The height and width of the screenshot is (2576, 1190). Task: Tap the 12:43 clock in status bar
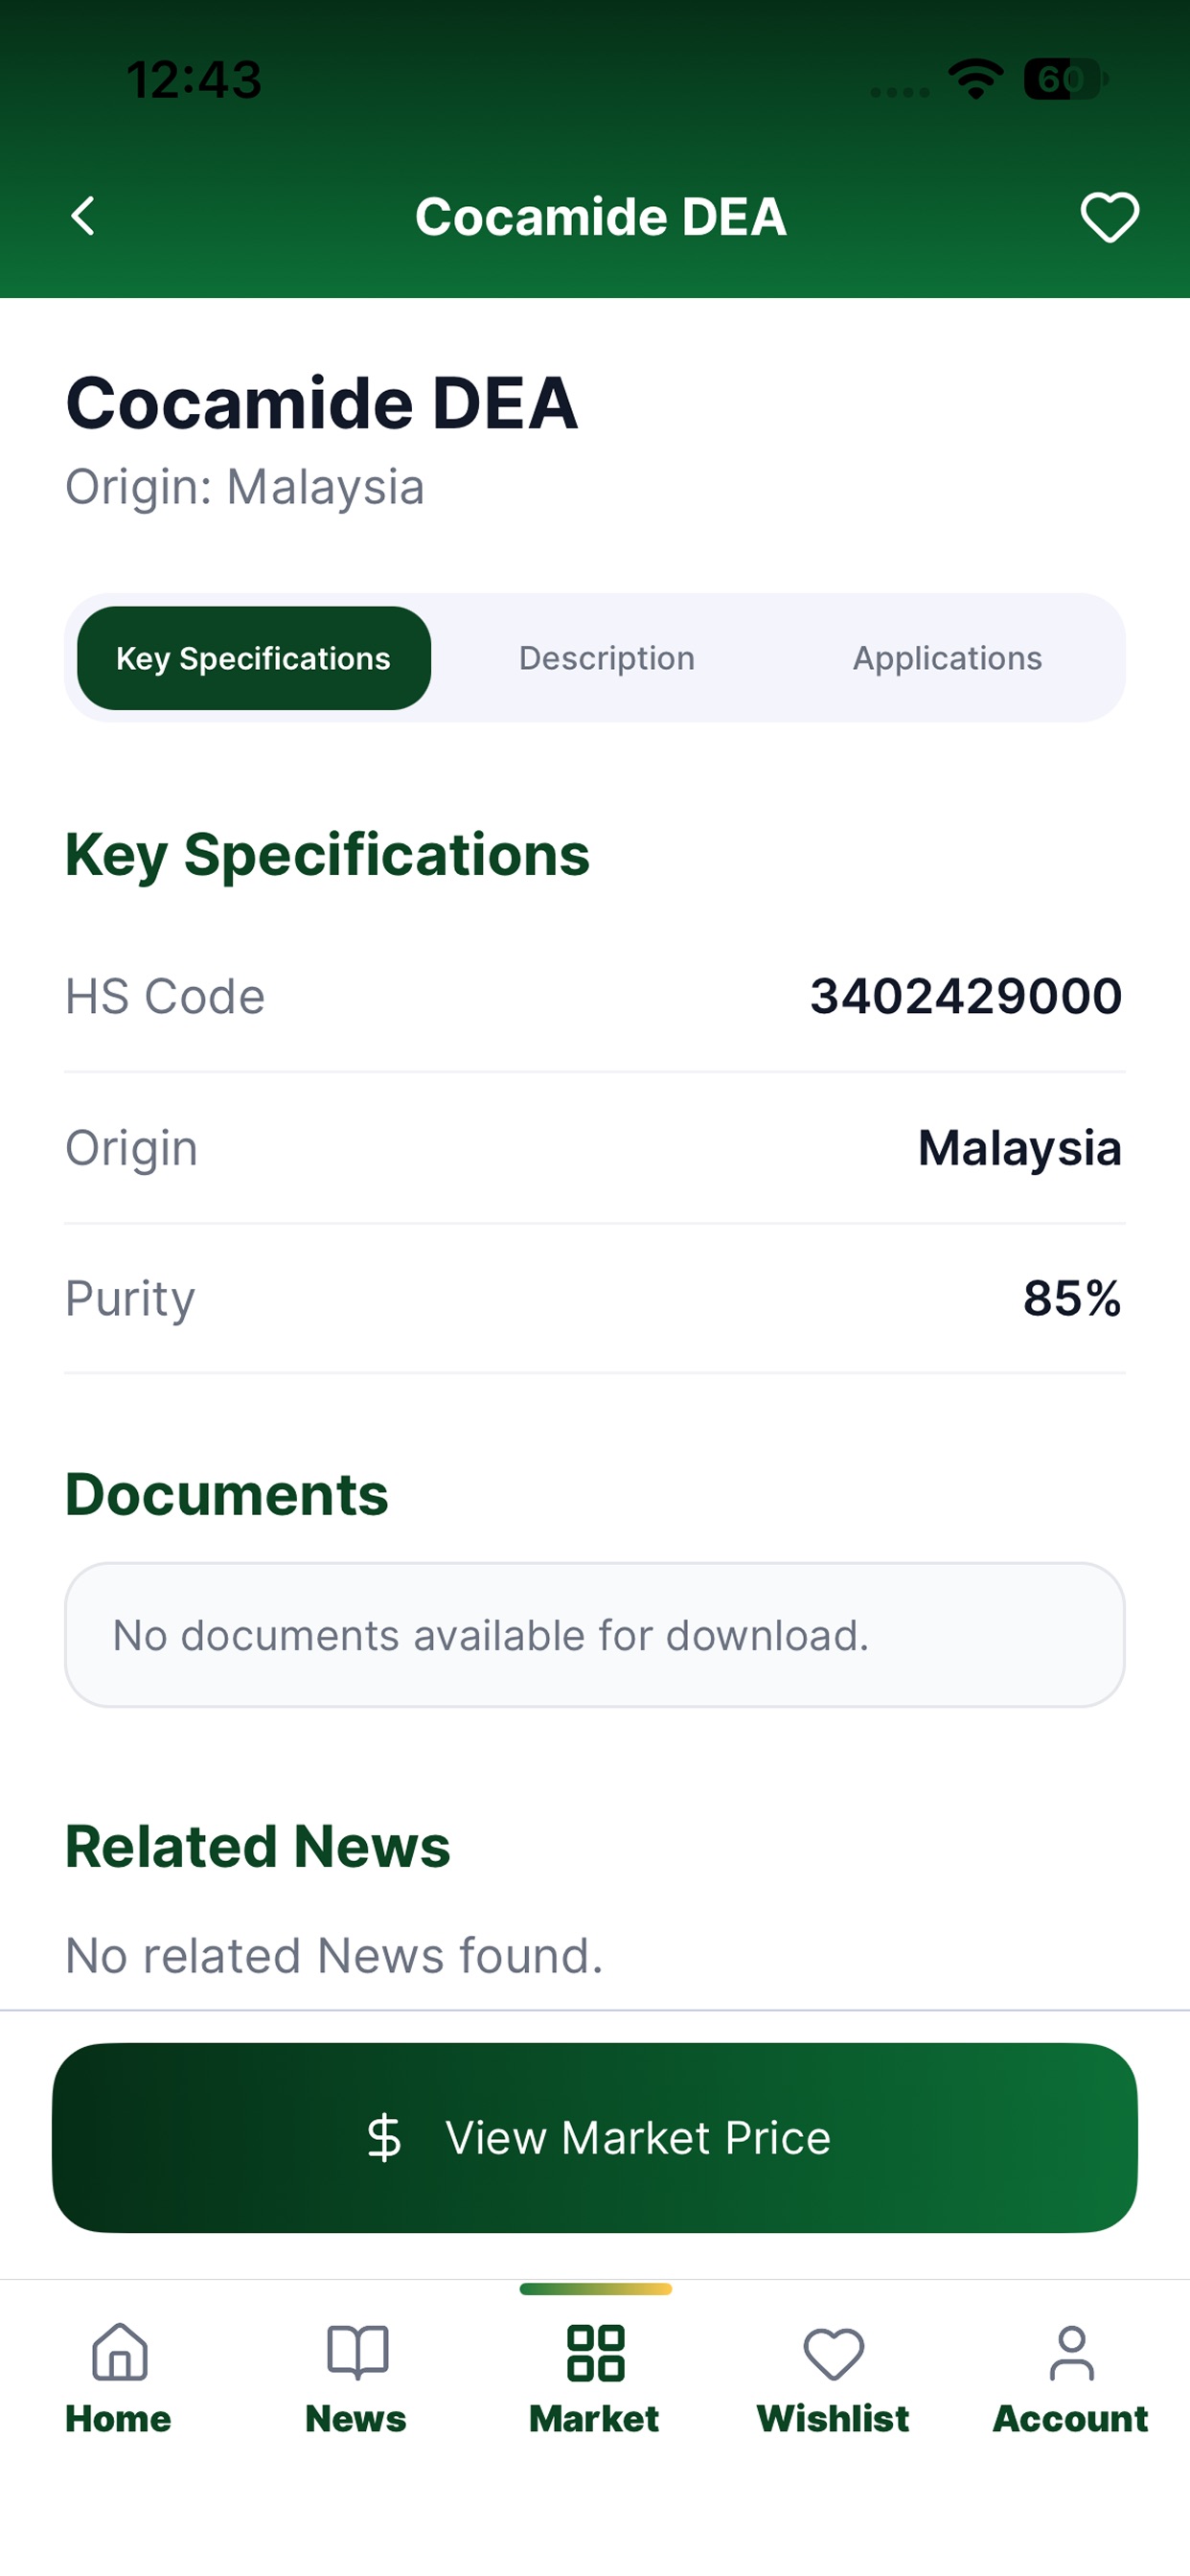point(194,80)
